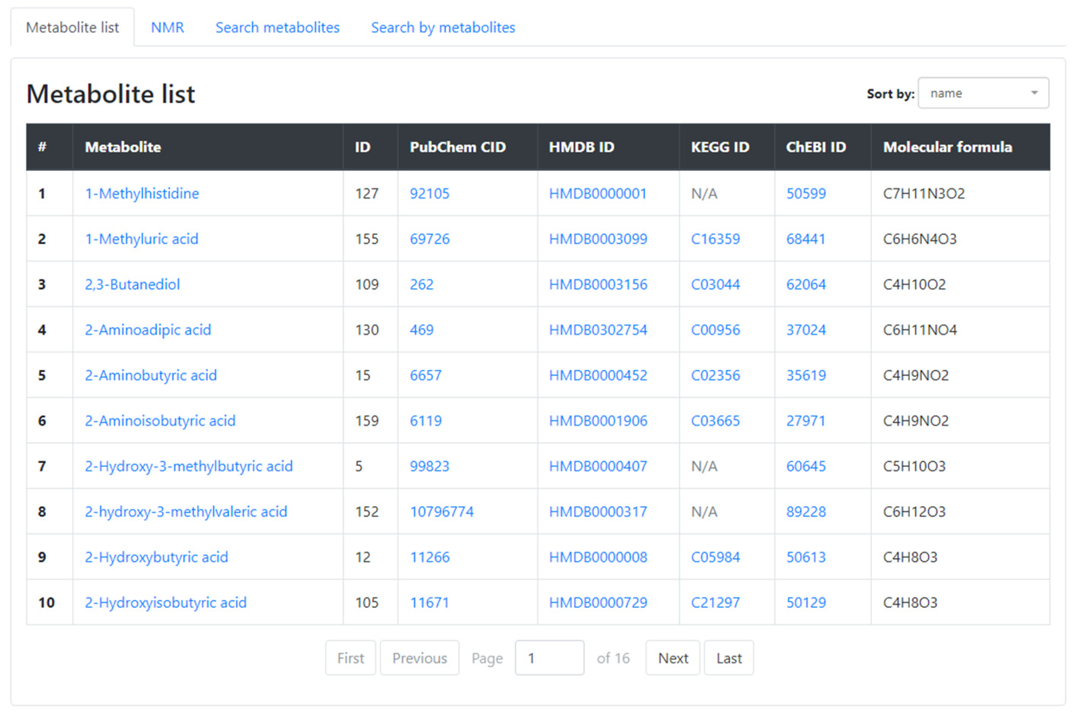Open the HMDB0000008 link
Image resolution: width=1076 pixels, height=715 pixels.
[x=598, y=557]
